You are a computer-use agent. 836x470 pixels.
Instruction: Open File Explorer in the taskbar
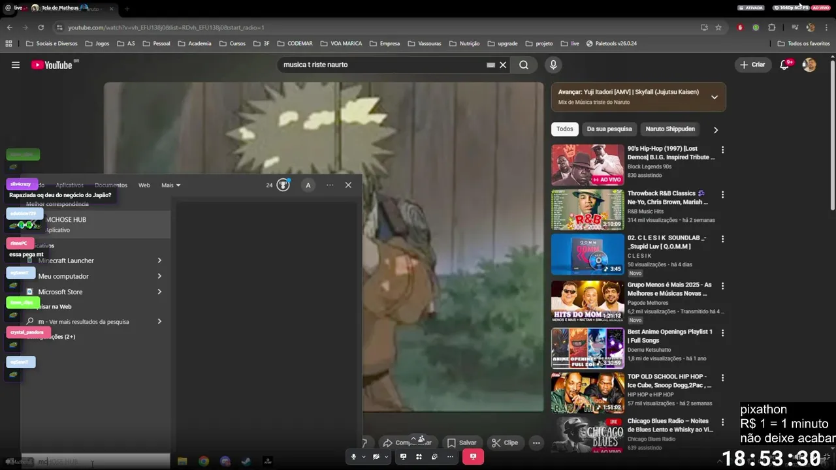click(x=182, y=461)
